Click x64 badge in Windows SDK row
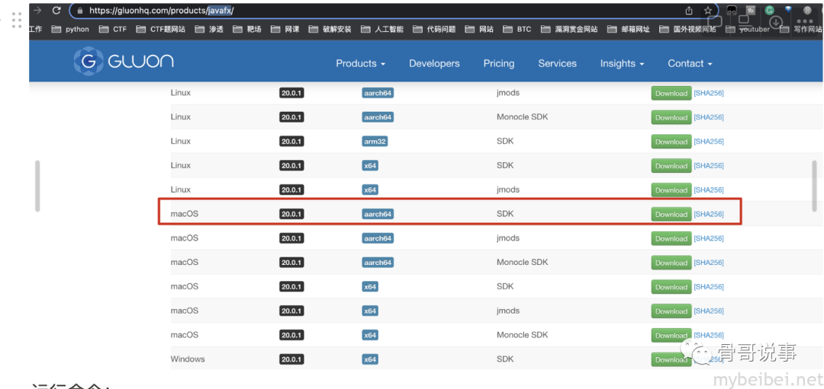 pos(370,359)
